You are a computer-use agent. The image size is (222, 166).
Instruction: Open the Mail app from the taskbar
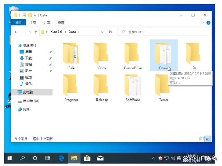pyautogui.click(x=100, y=158)
